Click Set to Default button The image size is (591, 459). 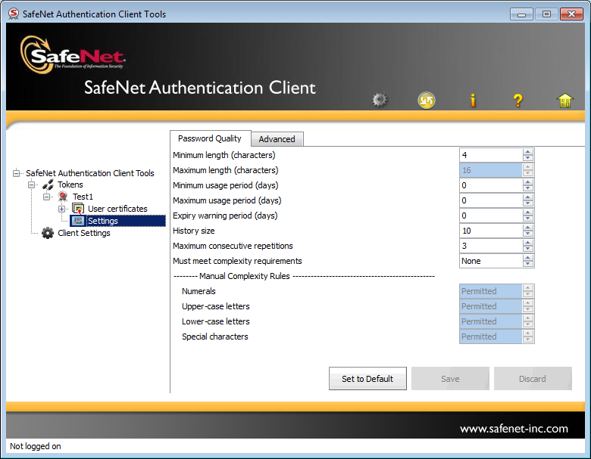click(367, 379)
